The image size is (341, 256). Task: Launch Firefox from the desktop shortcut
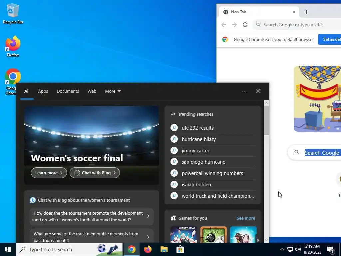(13, 46)
